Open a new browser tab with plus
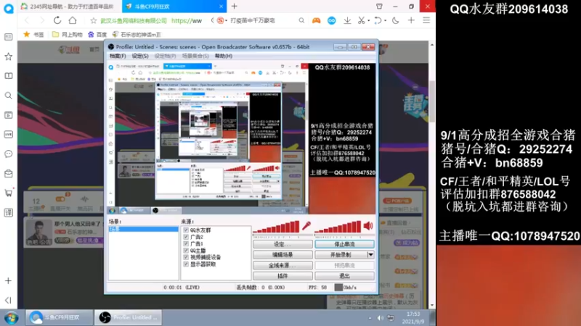The image size is (581, 326). pyautogui.click(x=234, y=7)
